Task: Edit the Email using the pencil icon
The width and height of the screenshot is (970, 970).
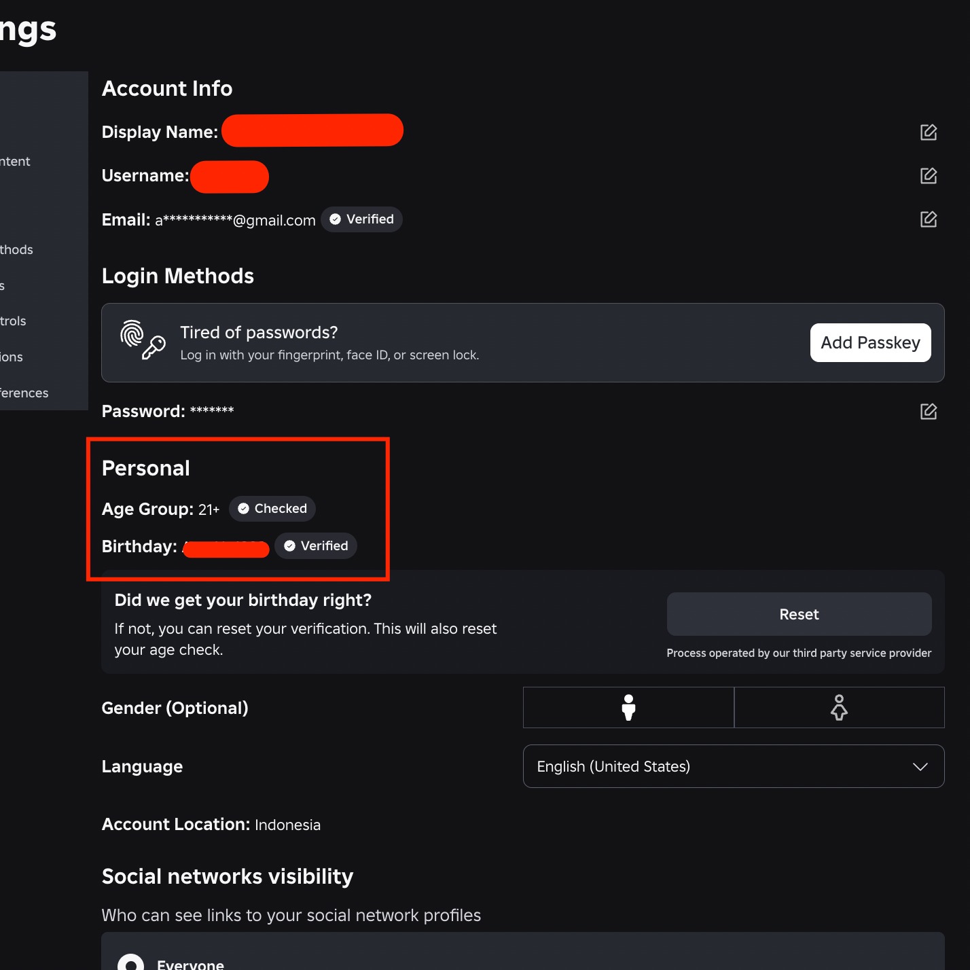Action: (928, 219)
